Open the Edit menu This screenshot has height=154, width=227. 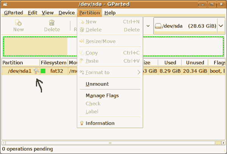(x=33, y=13)
